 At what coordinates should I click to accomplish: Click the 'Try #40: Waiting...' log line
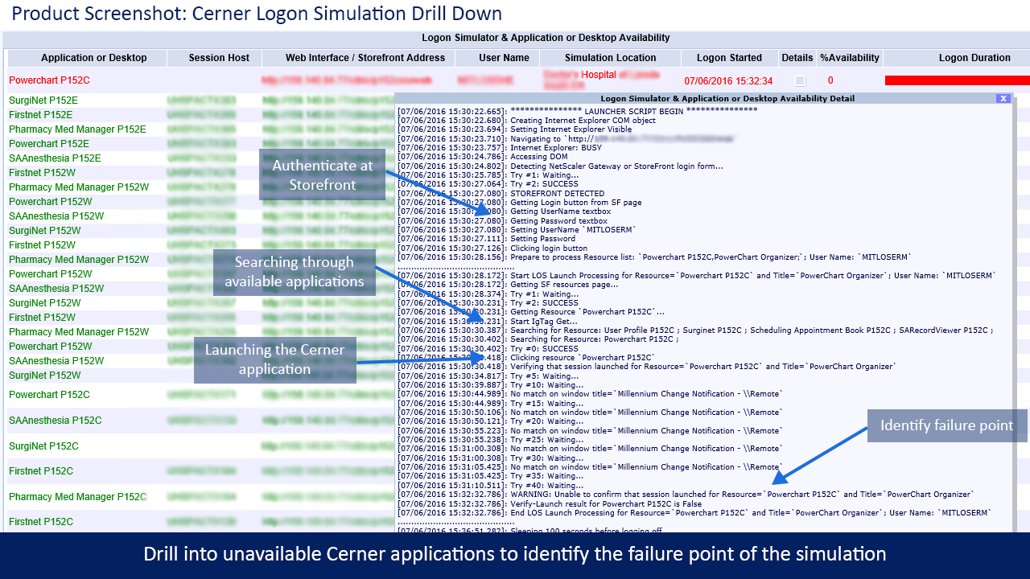(x=490, y=486)
